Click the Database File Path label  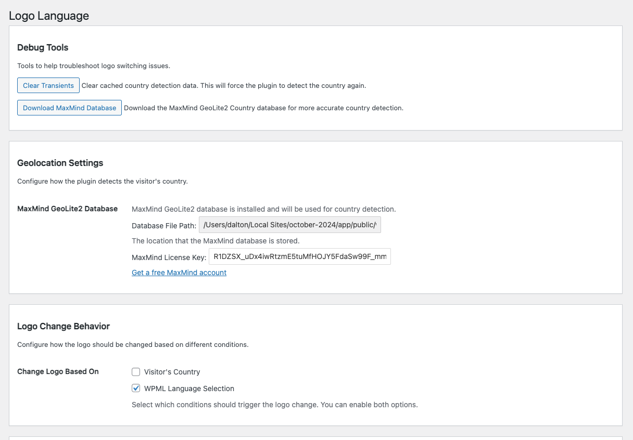(x=164, y=226)
